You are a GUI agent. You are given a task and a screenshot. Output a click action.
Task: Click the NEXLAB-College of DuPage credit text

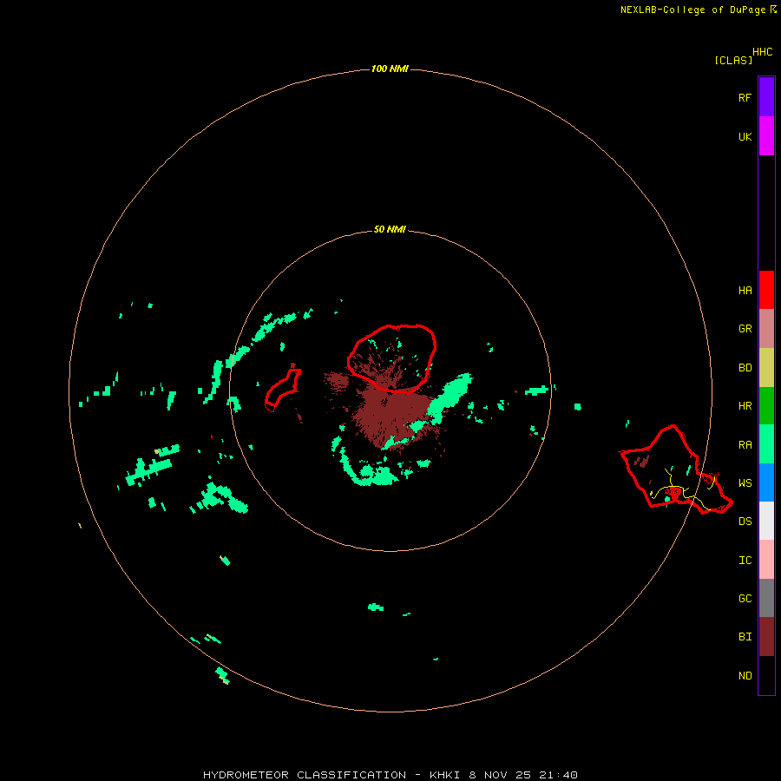tap(698, 10)
